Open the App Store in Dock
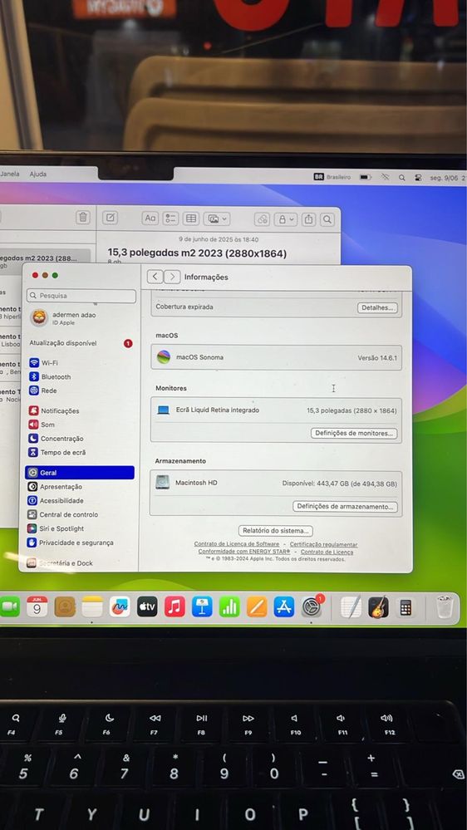 [284, 607]
